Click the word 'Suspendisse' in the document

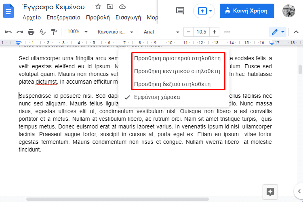pyautogui.click(x=36, y=96)
